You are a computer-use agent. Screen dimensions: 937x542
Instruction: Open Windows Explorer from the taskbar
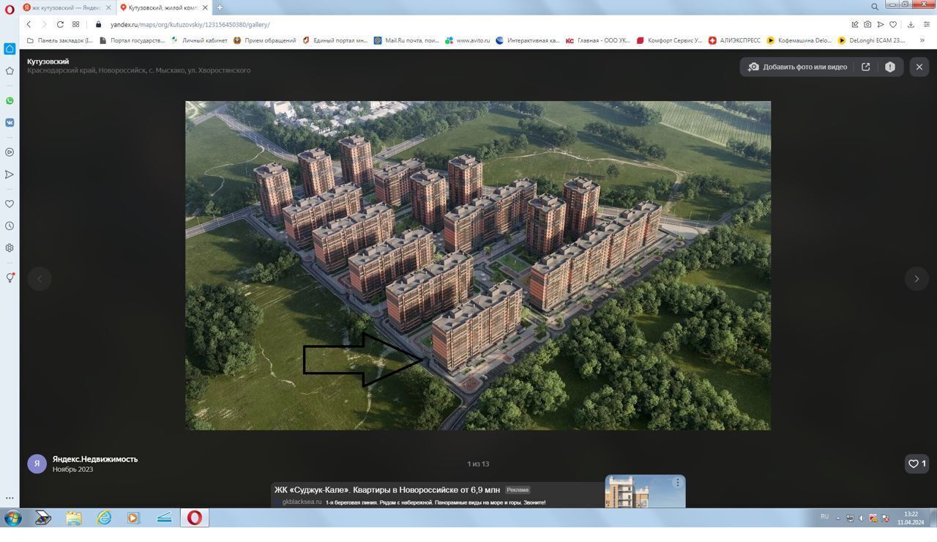[73, 518]
